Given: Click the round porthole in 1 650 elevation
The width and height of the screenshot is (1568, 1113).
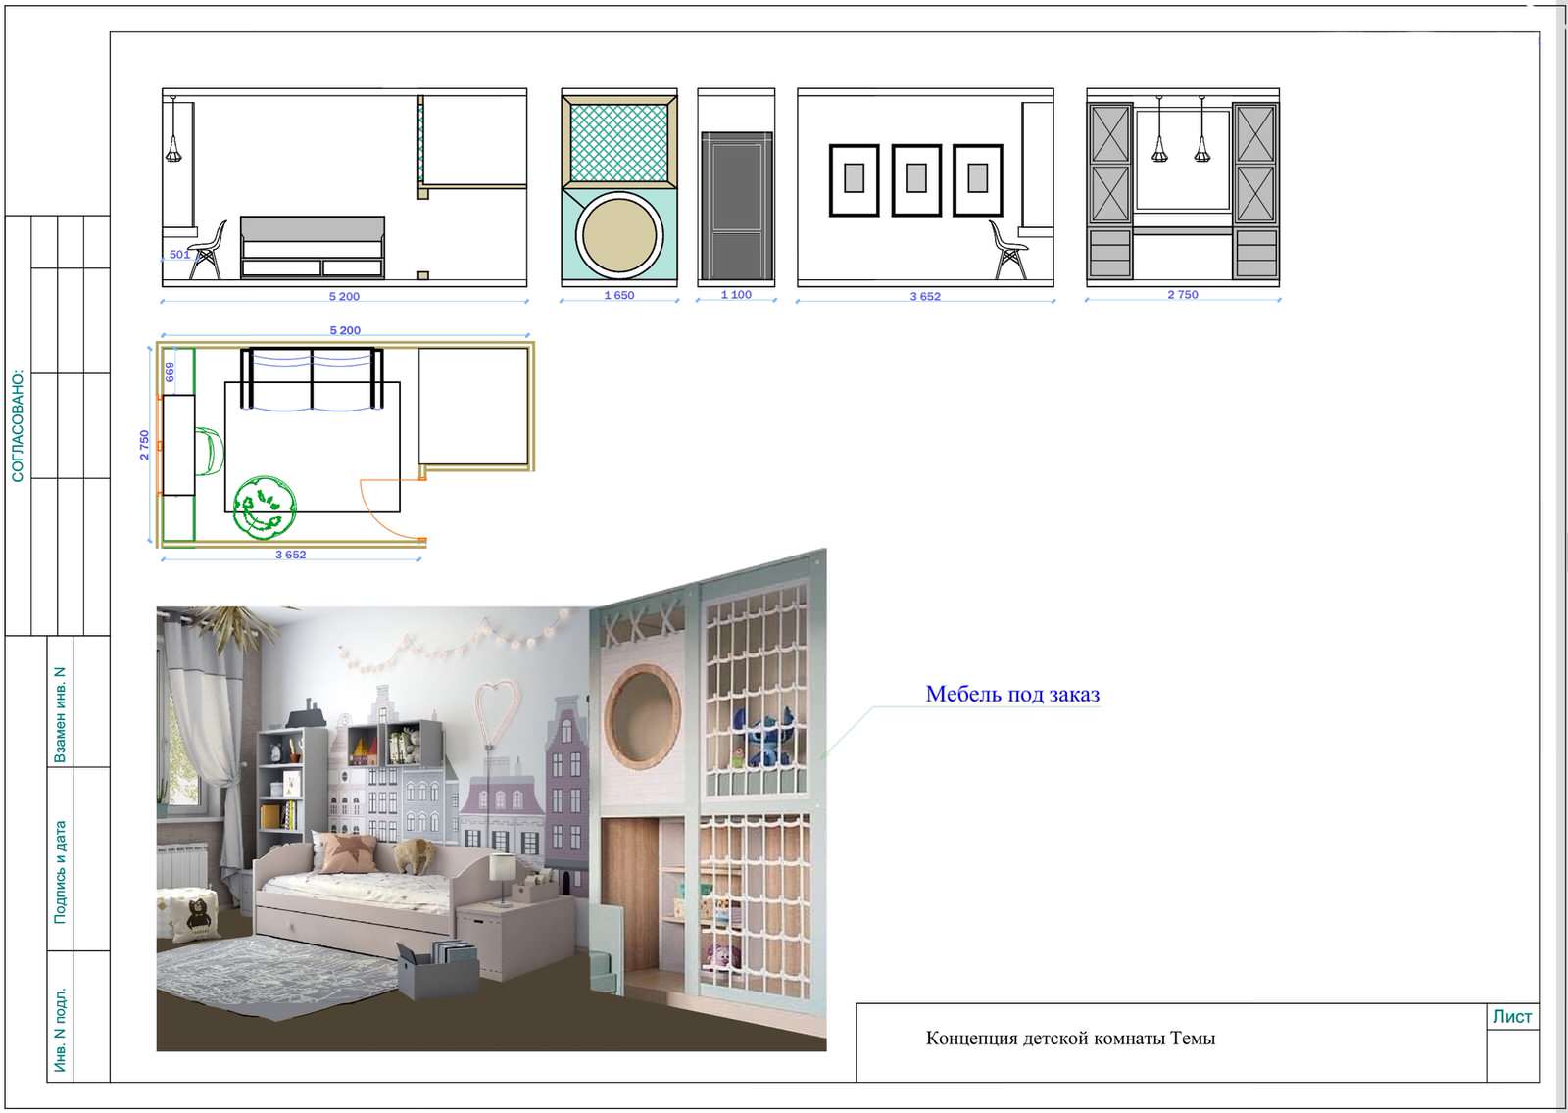Looking at the screenshot, I should tap(618, 236).
